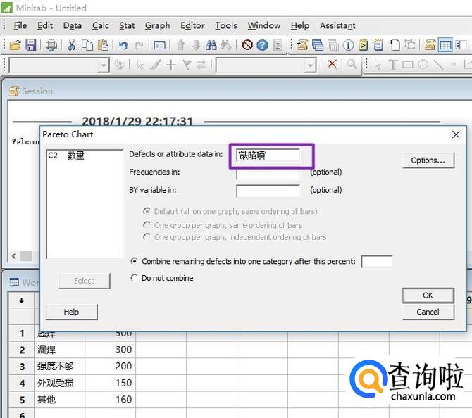Choose 'One group per graph, independent ordering'
The image size is (472, 418).
[x=147, y=237]
